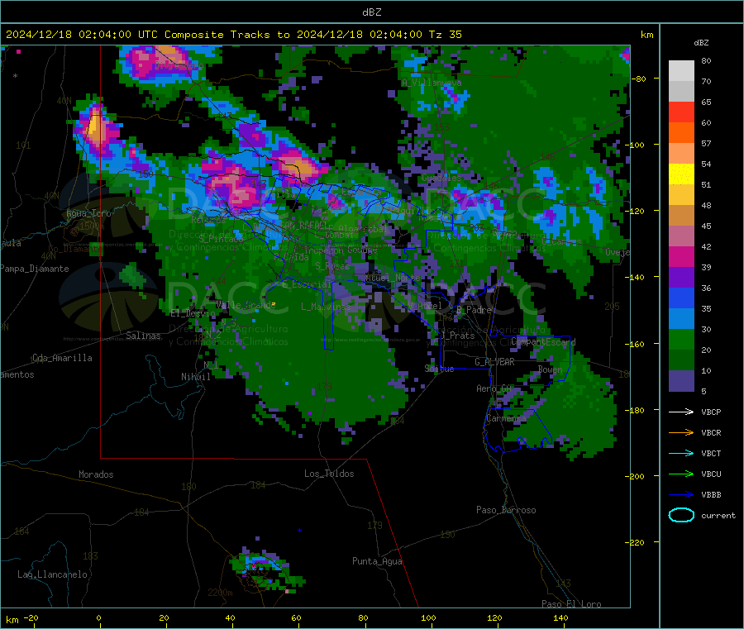744x629 pixels.
Task: Click the '-80' tick on right axis
Action: pos(639,79)
